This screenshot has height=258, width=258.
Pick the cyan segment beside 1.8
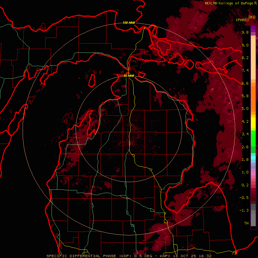253,158
